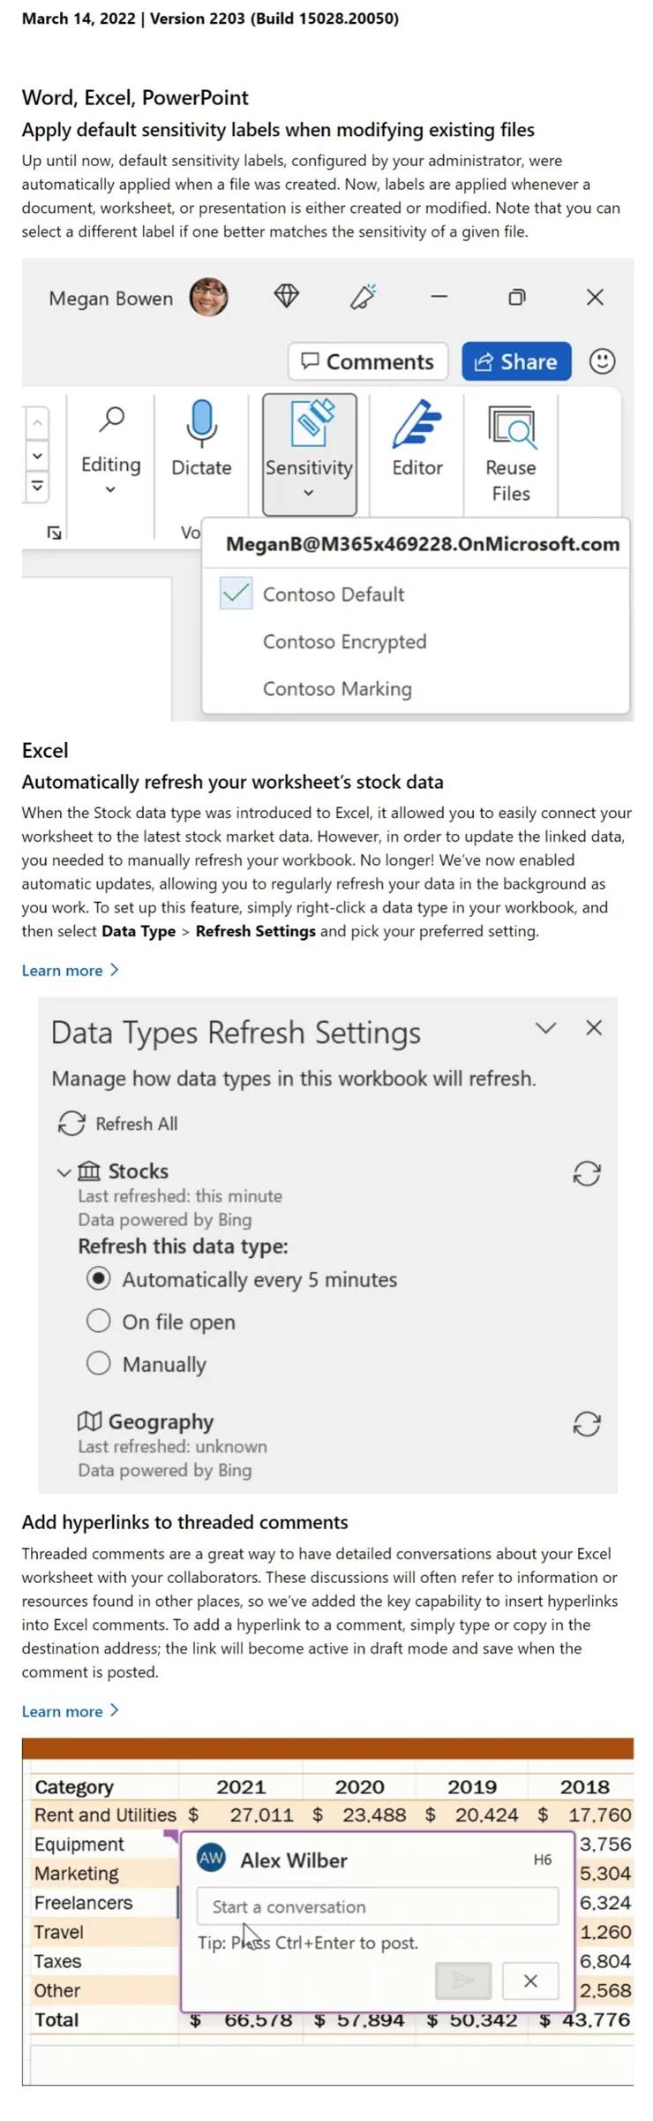Open the feedback smiley icon

pyautogui.click(x=603, y=361)
